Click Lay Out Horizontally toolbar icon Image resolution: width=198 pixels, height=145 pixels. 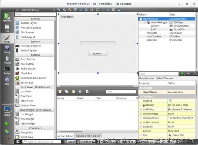coord(81,10)
